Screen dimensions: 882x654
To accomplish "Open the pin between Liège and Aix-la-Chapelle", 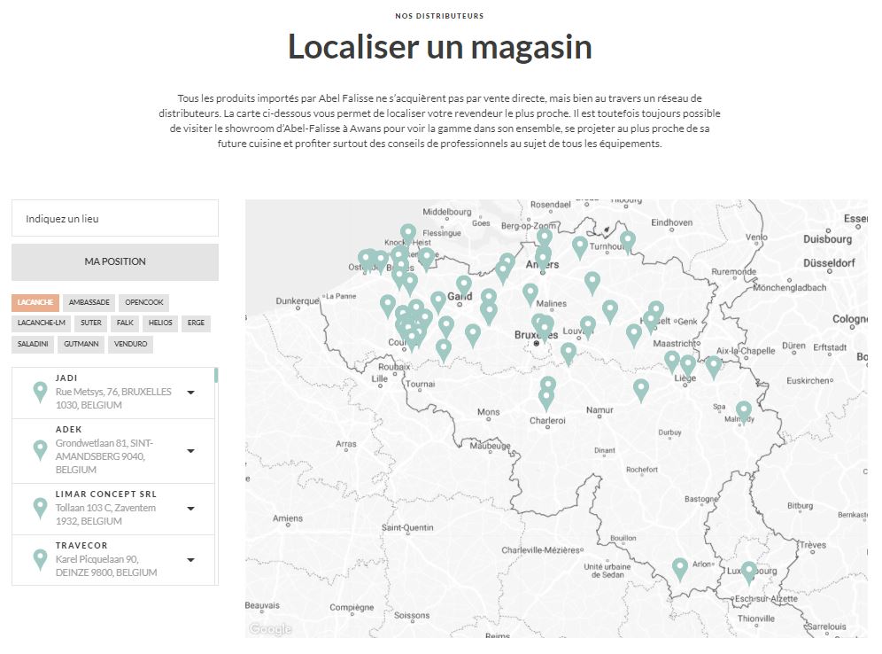I will pos(713,366).
